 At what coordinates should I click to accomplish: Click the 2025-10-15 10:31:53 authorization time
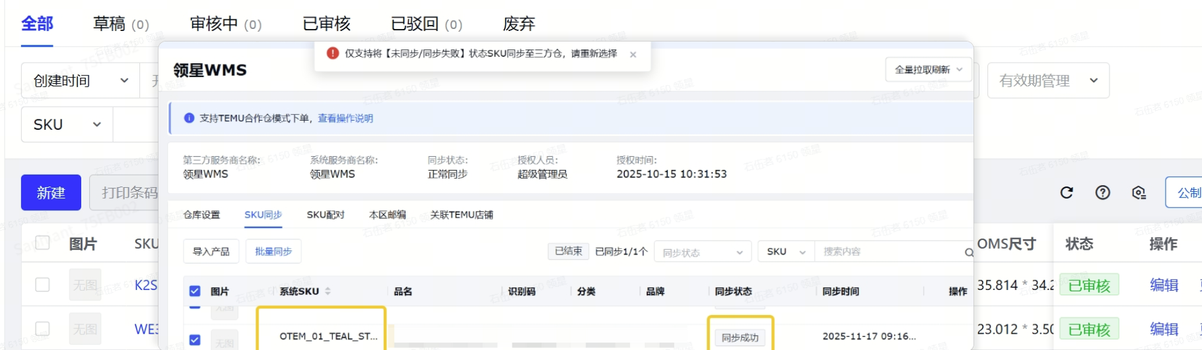pyautogui.click(x=672, y=174)
